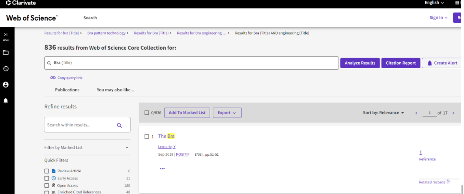Viewport: 464px width, 194px height.
Task: Open notifications bell in sidebar
Action: point(6,101)
